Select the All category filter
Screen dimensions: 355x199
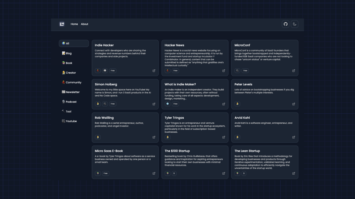[74, 43]
